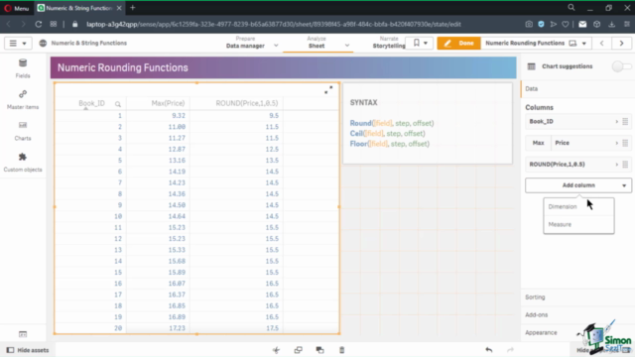Click table cell value 9.32
635x357 pixels.
tap(179, 115)
